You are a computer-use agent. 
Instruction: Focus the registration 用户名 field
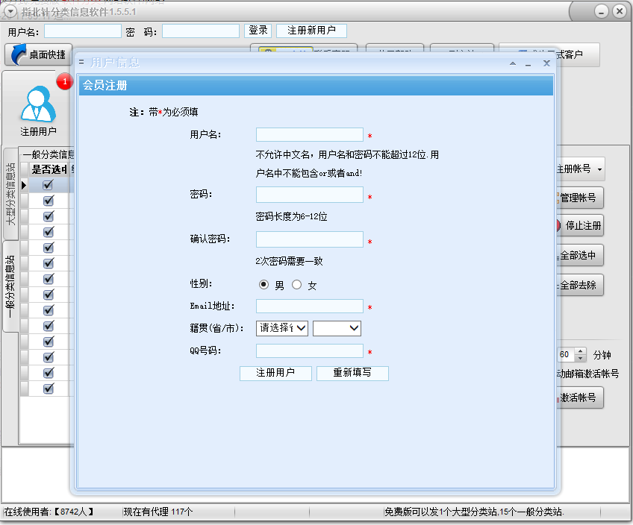point(310,135)
